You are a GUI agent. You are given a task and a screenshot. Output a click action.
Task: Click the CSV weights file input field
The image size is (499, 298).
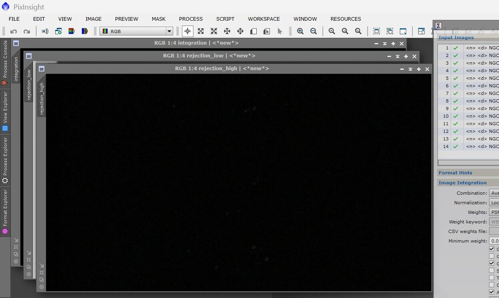(x=495, y=231)
